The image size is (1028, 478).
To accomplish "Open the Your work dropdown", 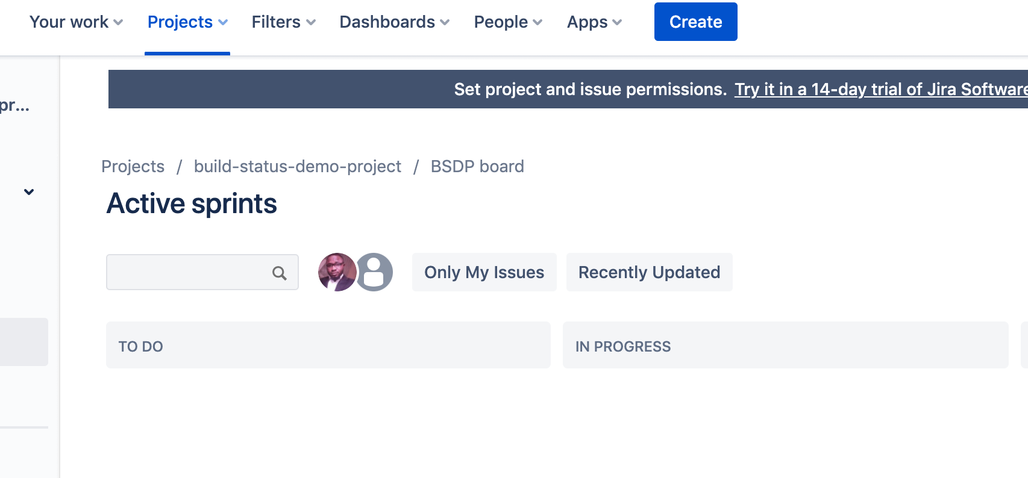I will point(77,22).
